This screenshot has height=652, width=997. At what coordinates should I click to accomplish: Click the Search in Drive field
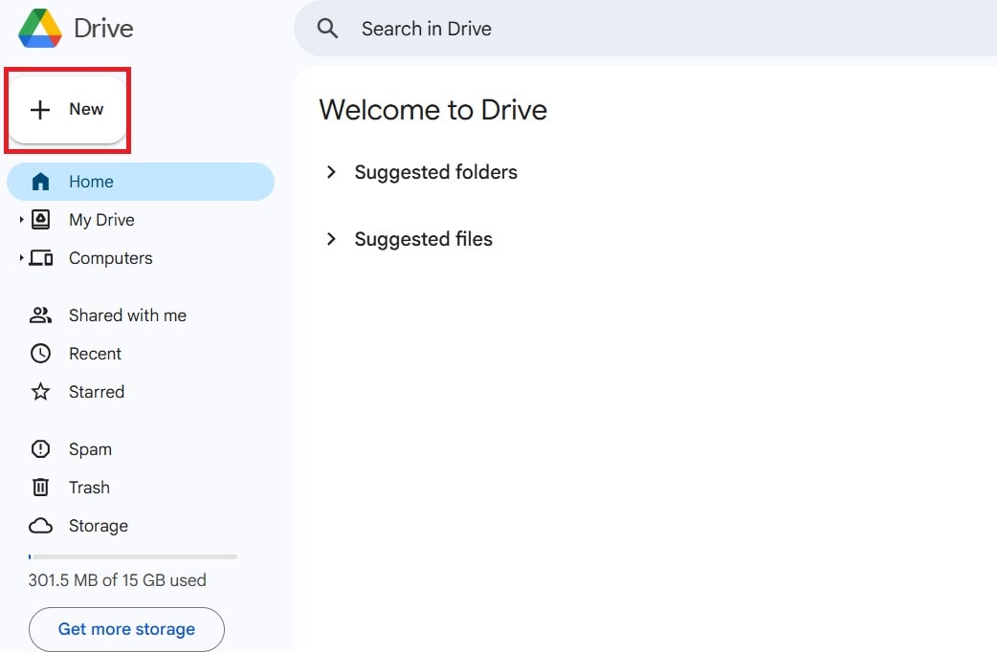pos(574,29)
